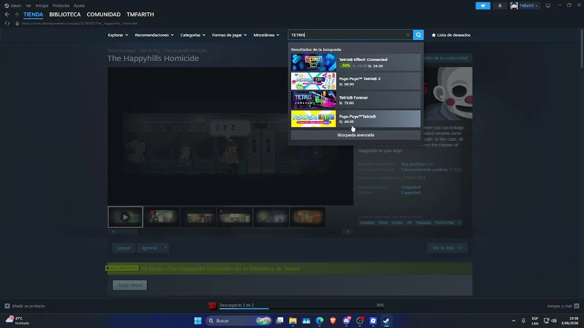Open Task View on the taskbar
Image resolution: width=584 pixels, height=328 pixels.
[x=280, y=321]
